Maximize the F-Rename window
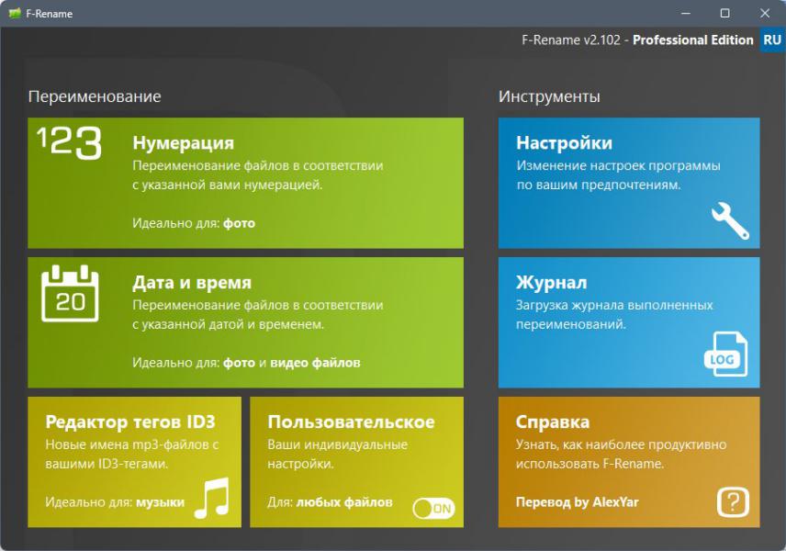This screenshot has height=551, width=786. [724, 14]
